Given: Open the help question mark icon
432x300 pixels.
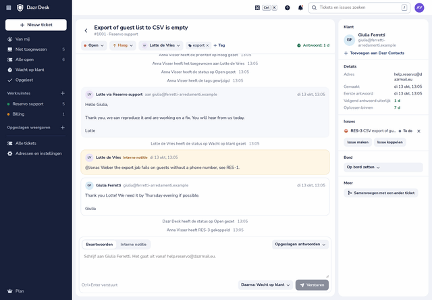Looking at the screenshot, I should coord(287,7).
